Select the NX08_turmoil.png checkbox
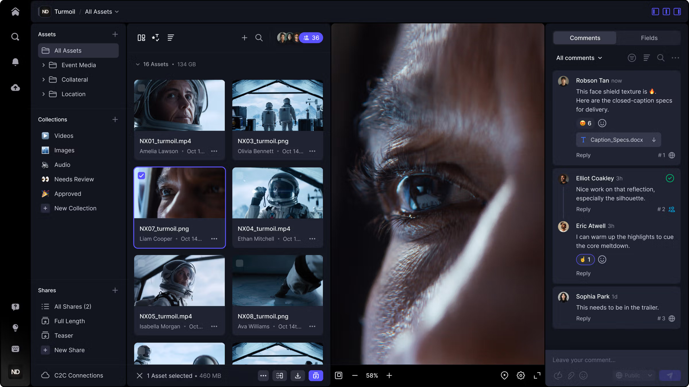689x387 pixels. pyautogui.click(x=240, y=263)
